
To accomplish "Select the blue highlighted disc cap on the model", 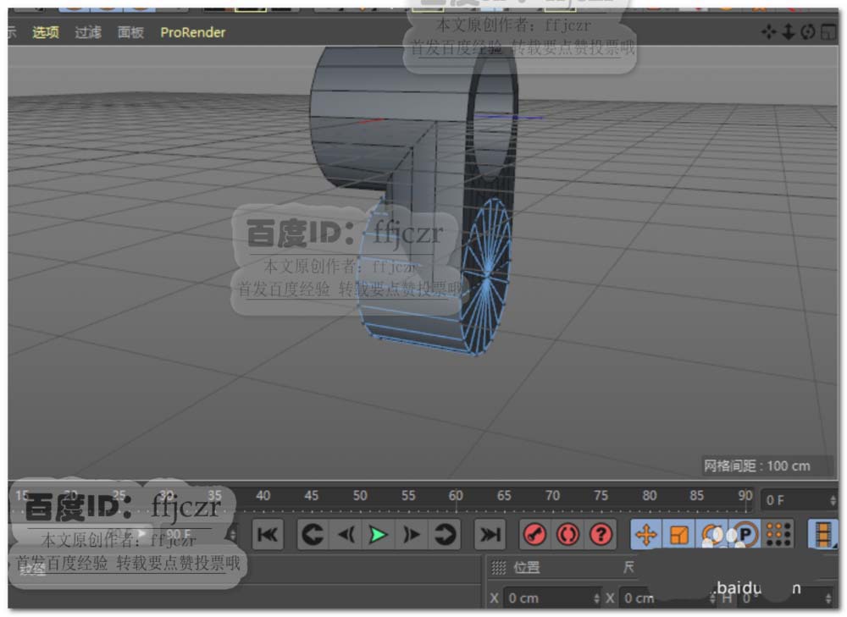I will point(487,275).
